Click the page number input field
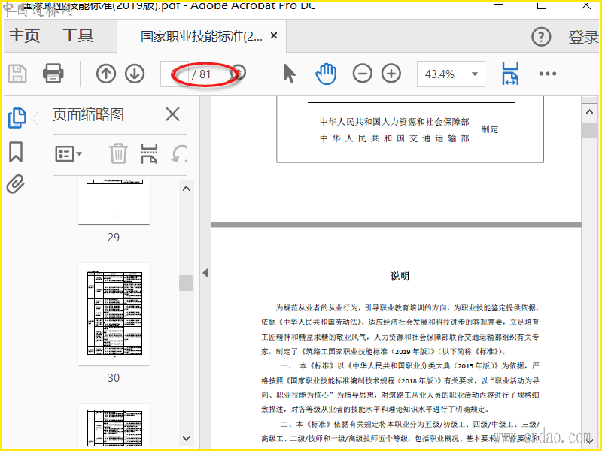 click(175, 74)
